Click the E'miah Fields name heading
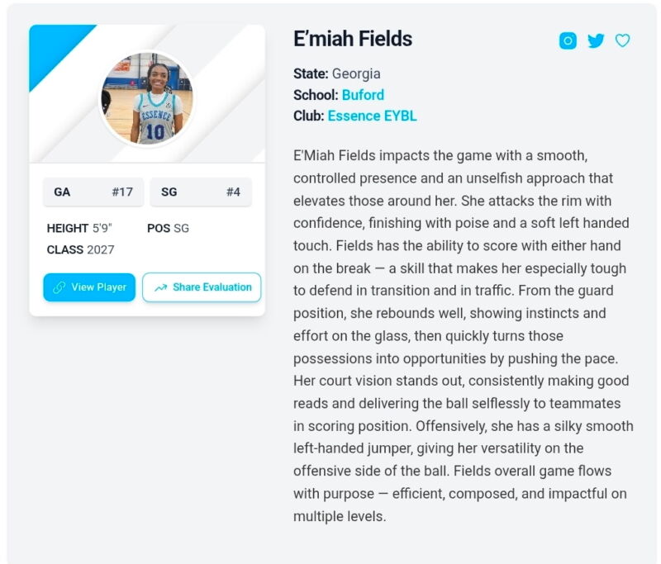Image resolution: width=661 pixels, height=564 pixels. click(x=353, y=39)
